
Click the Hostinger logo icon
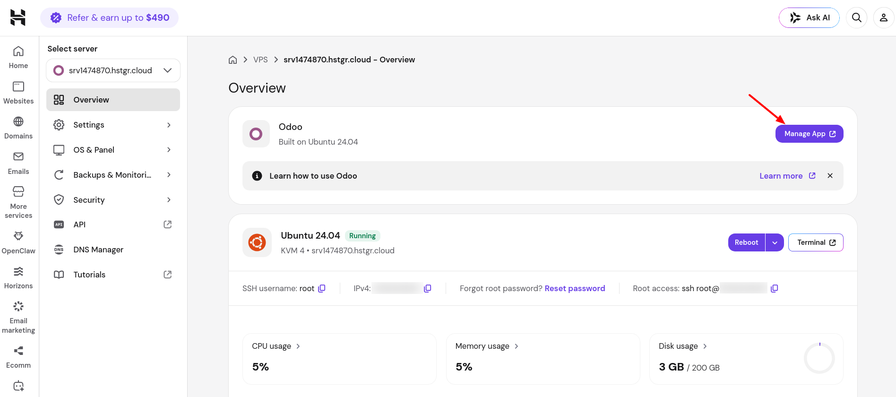pos(18,17)
